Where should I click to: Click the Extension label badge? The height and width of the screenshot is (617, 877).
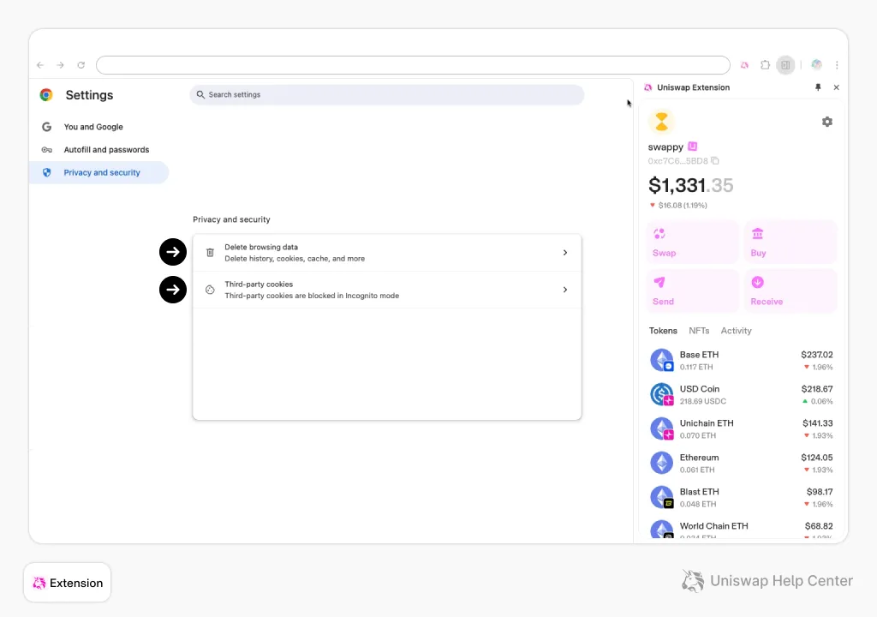[x=67, y=583]
